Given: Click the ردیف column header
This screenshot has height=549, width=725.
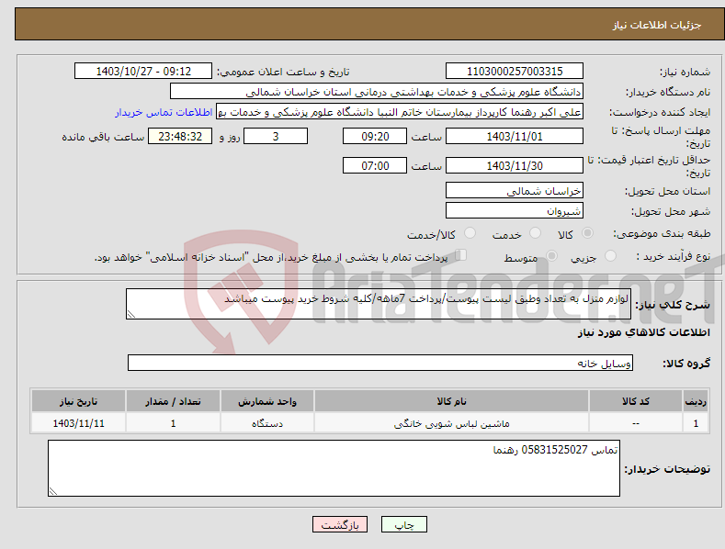Looking at the screenshot, I should point(696,401).
